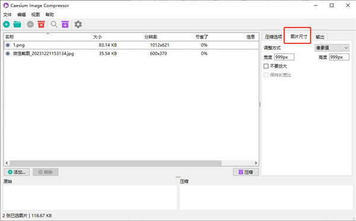This screenshot has height=221, width=356.
Task: Click the left arrow of horizontal scrollbar
Action: tap(7, 163)
